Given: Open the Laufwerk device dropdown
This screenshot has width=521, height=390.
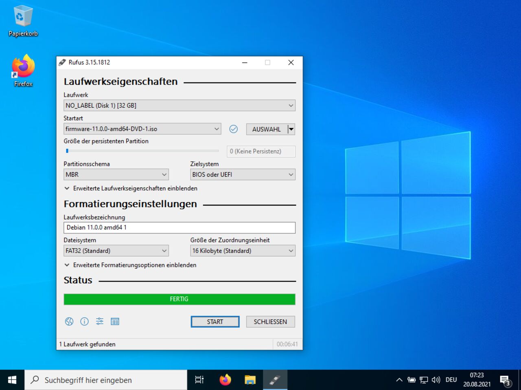Looking at the screenshot, I should [x=180, y=106].
